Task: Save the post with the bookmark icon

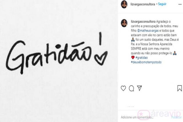Action: tap(180, 88)
